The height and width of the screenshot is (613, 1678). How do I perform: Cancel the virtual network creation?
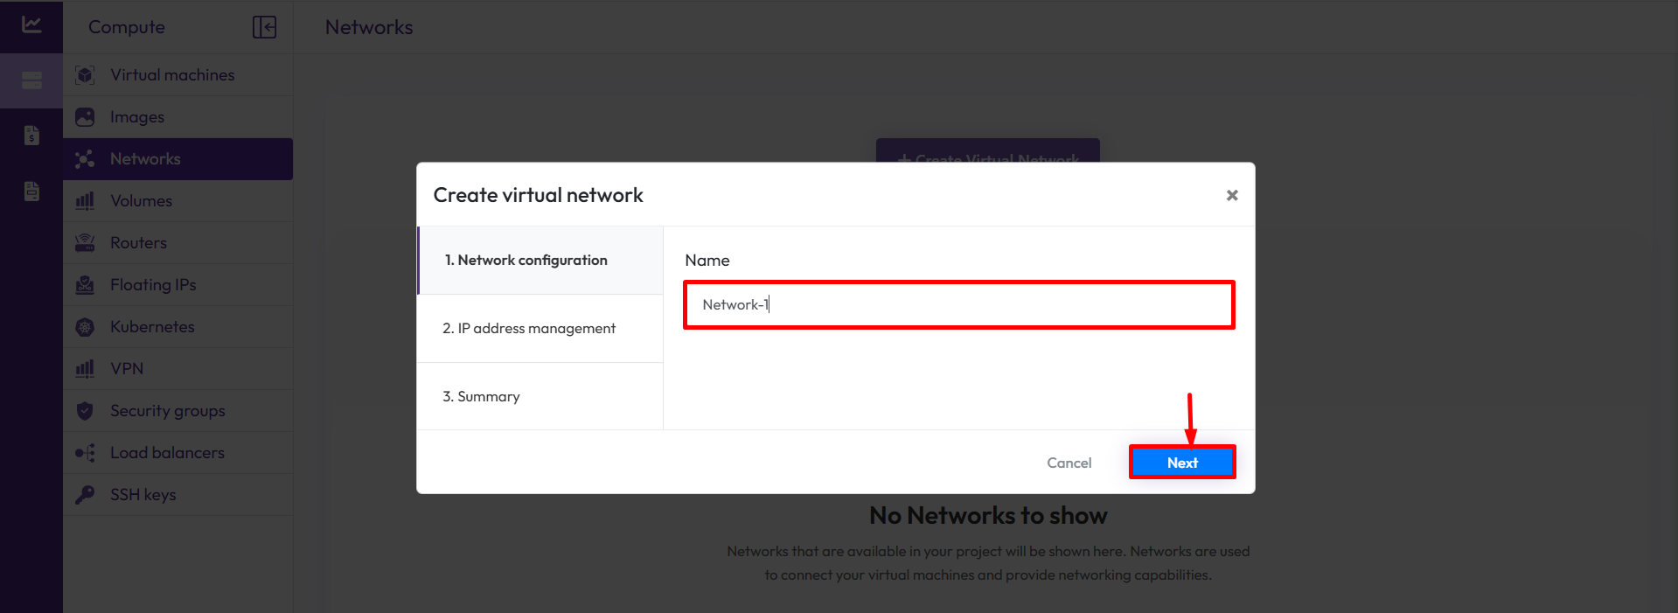point(1069,463)
